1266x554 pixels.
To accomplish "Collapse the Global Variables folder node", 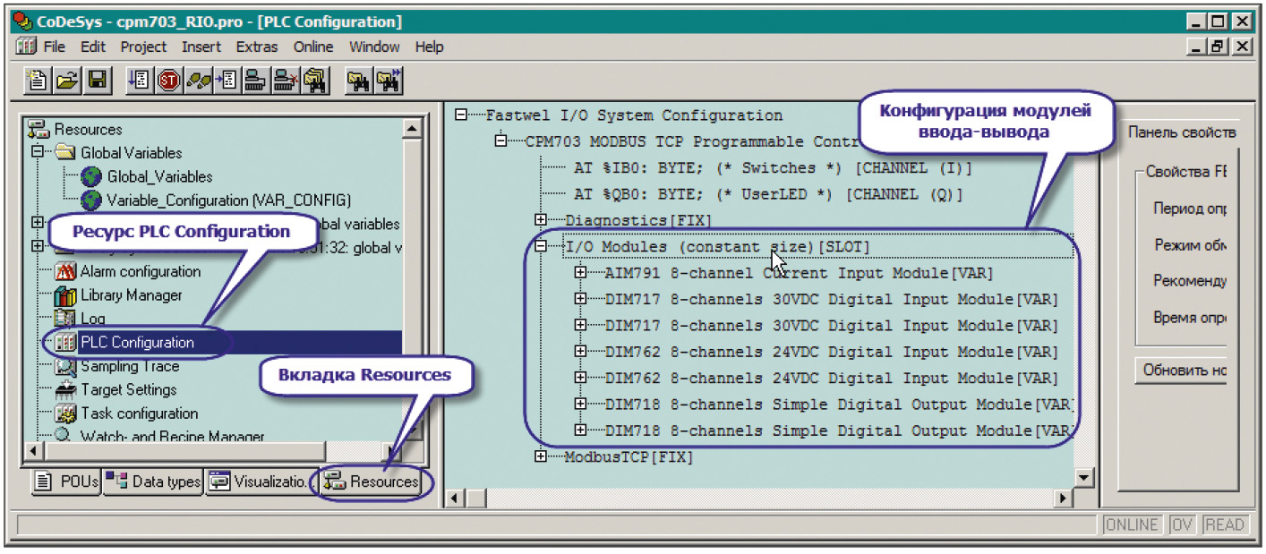I will coord(38,153).
